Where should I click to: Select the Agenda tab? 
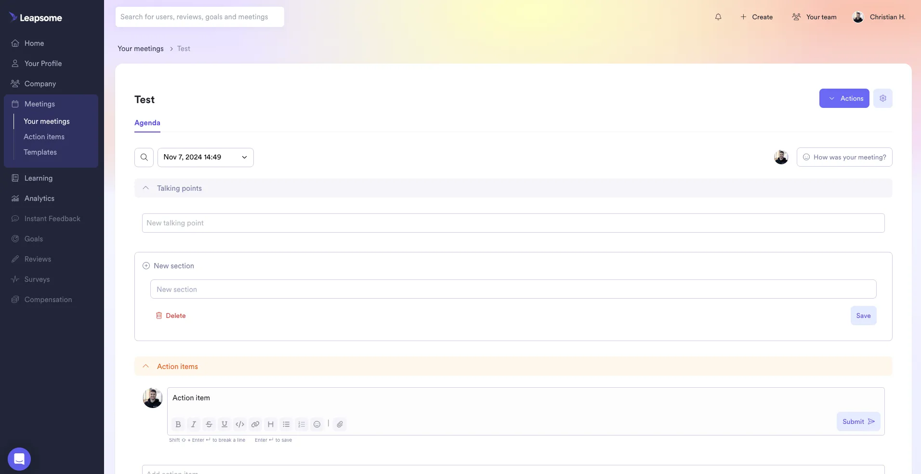[x=147, y=123]
